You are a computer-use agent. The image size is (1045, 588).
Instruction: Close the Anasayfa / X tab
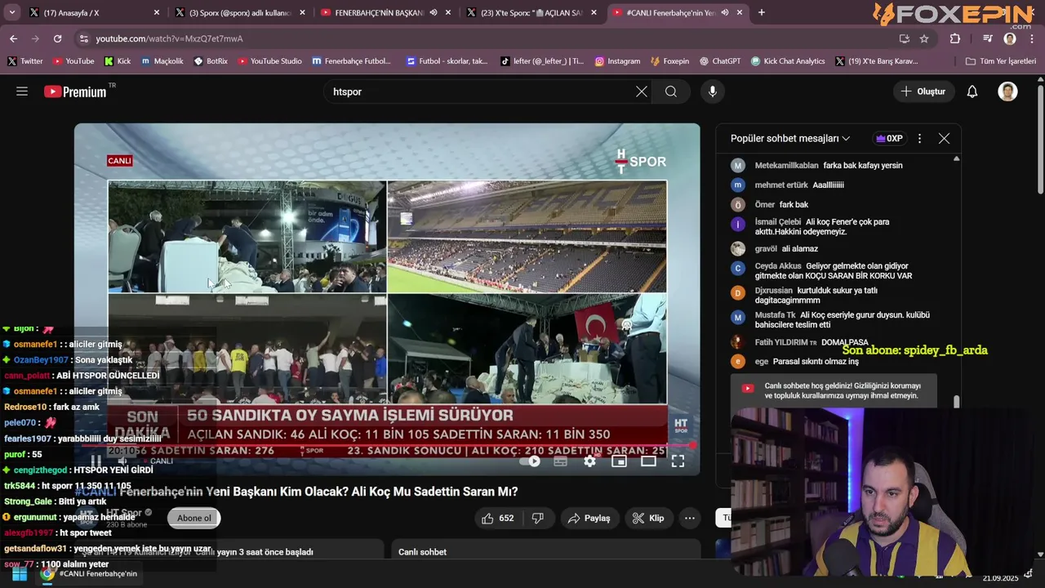tap(157, 12)
